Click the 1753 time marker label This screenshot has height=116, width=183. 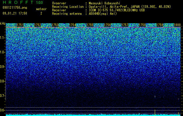(x=55, y=25)
